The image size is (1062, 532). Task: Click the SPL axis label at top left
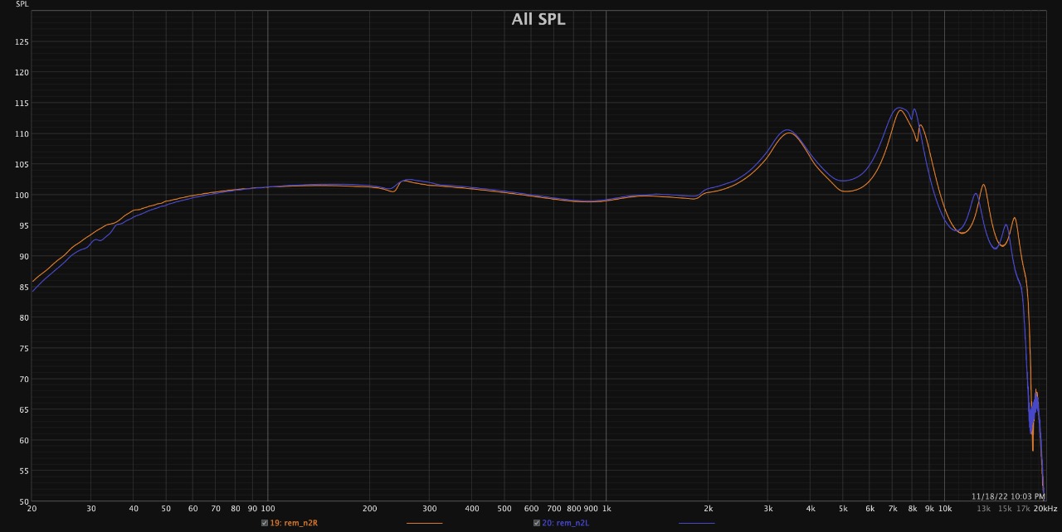tap(22, 4)
